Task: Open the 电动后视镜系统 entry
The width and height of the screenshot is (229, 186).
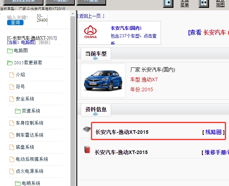Action: coord(32,159)
